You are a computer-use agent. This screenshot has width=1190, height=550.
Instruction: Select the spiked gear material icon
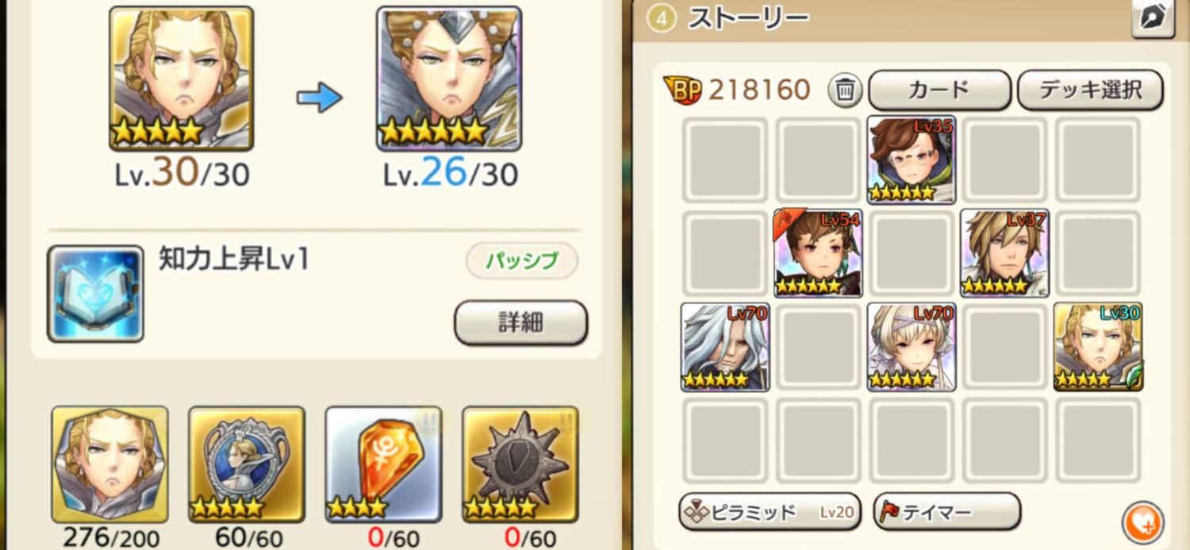click(520, 464)
